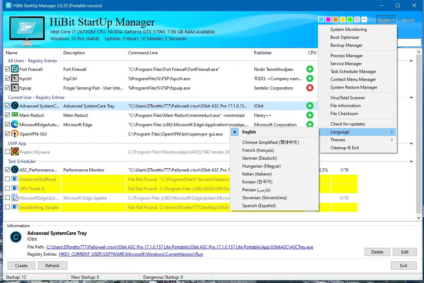Click the MicrosoftEdgeAuto entry Edge icon

(15, 124)
